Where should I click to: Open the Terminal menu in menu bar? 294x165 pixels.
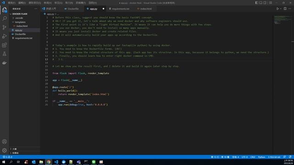pos(81,3)
